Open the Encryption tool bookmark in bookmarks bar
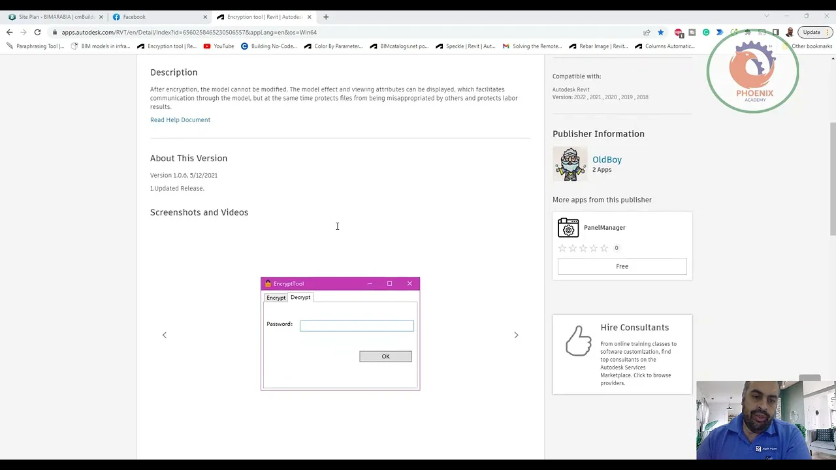836x470 pixels. 167,46
